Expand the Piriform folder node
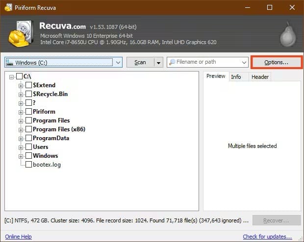The width and height of the screenshot is (304, 242). click(x=21, y=112)
